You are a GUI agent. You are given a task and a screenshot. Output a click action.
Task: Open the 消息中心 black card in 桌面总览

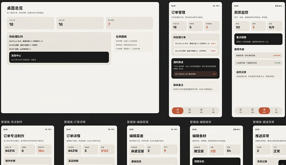pyautogui.click(x=59, y=57)
